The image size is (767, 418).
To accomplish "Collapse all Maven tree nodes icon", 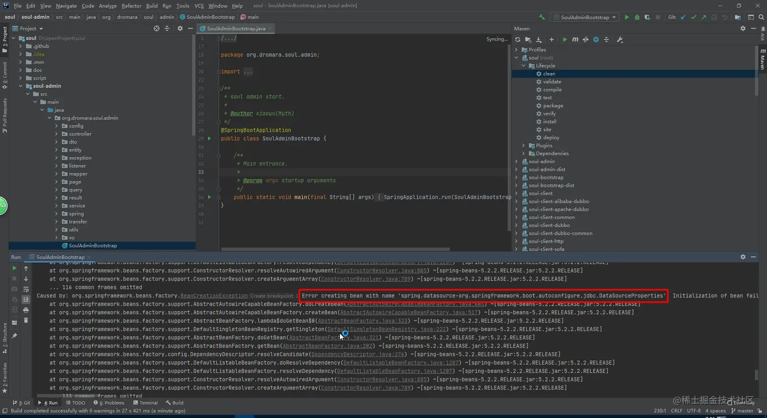I will point(606,40).
